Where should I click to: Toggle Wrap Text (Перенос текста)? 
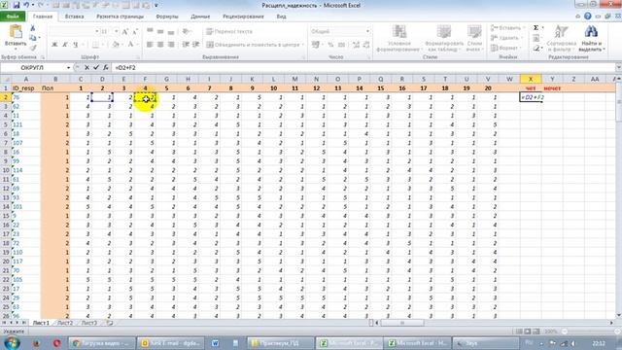[x=229, y=31]
